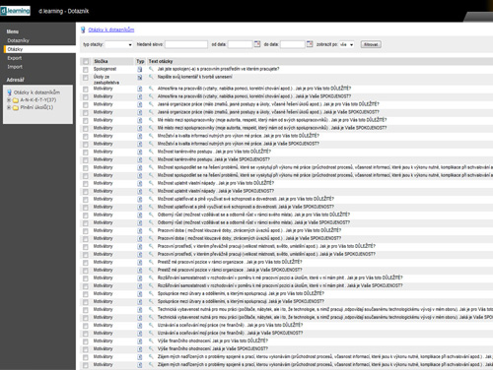
Task: Click the icon beside the 'Otázky k dotazníkům' heading
Action: [83, 30]
